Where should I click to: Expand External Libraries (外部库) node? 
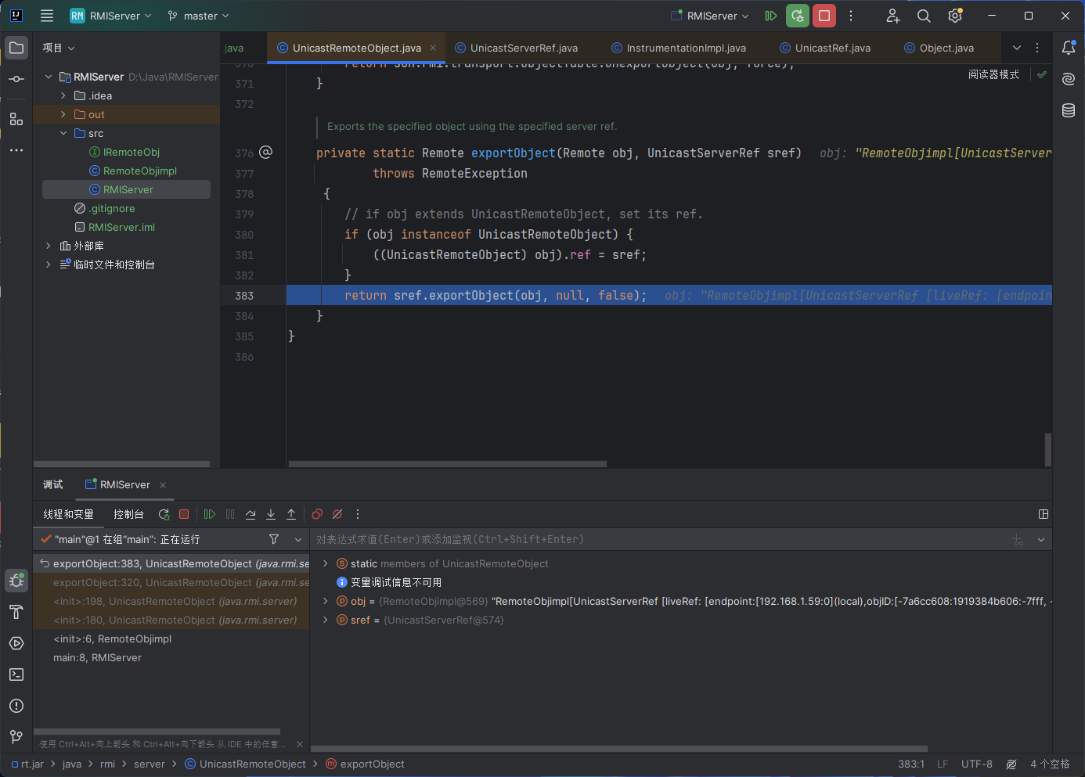pos(49,246)
